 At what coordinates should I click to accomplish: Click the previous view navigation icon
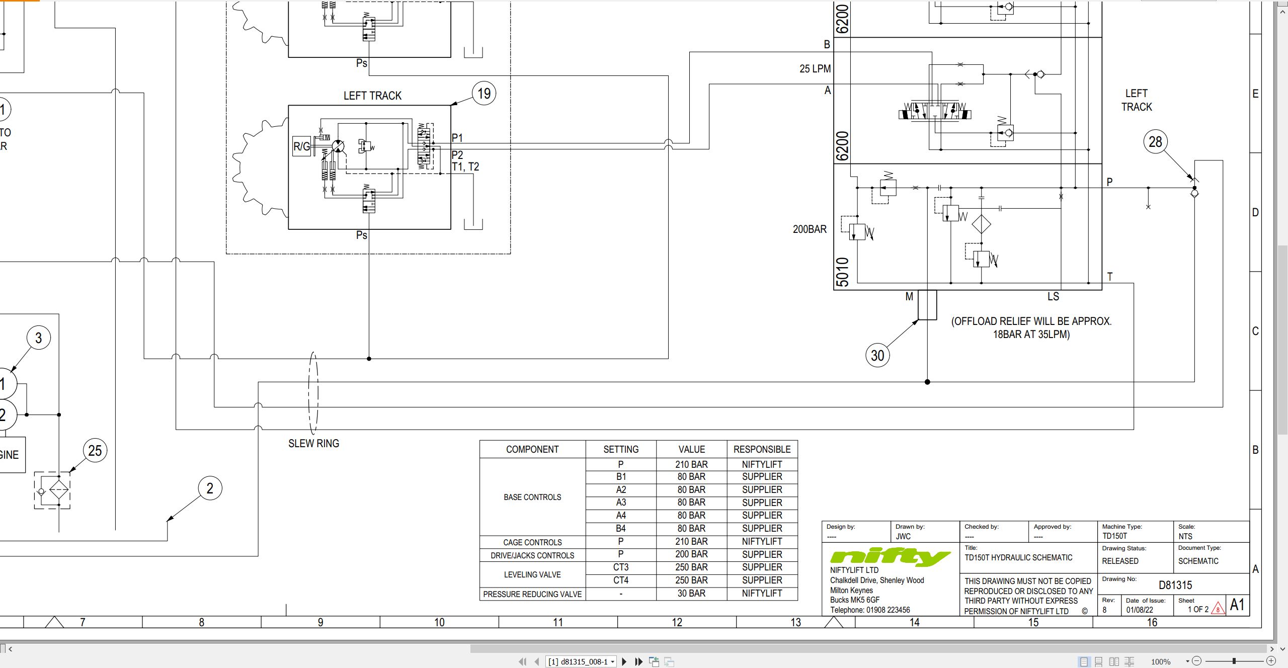click(x=654, y=661)
